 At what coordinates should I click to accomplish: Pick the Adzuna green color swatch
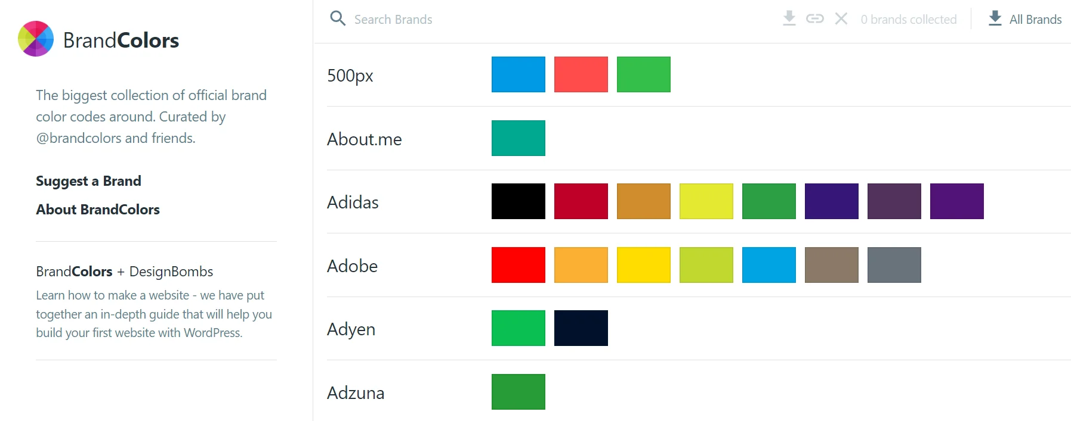coord(518,392)
